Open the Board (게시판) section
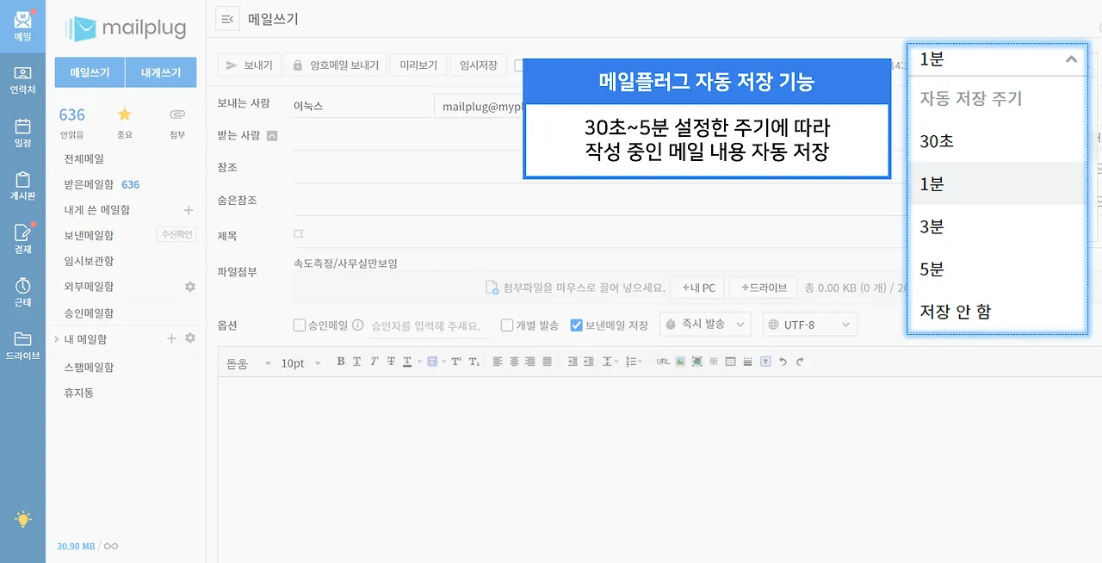The height and width of the screenshot is (563, 1102). [x=22, y=186]
